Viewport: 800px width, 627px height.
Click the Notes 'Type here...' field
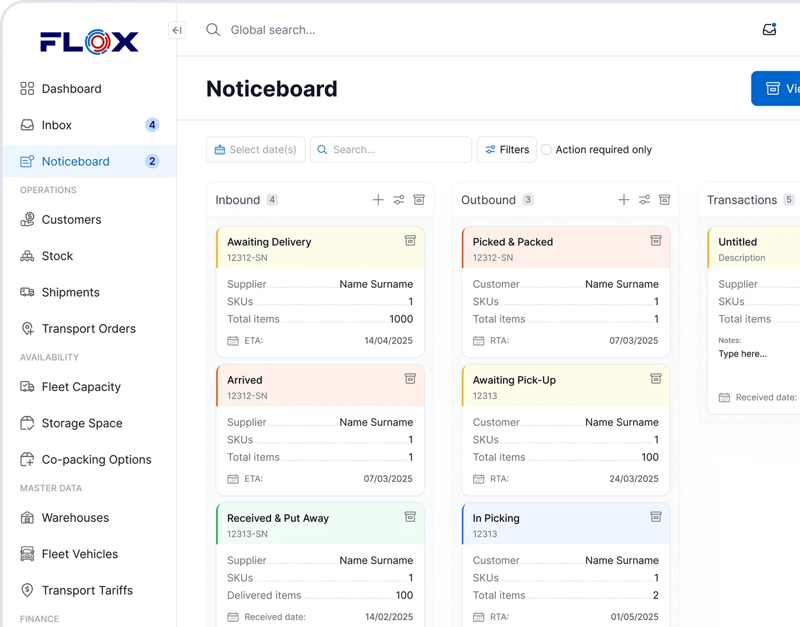point(742,354)
